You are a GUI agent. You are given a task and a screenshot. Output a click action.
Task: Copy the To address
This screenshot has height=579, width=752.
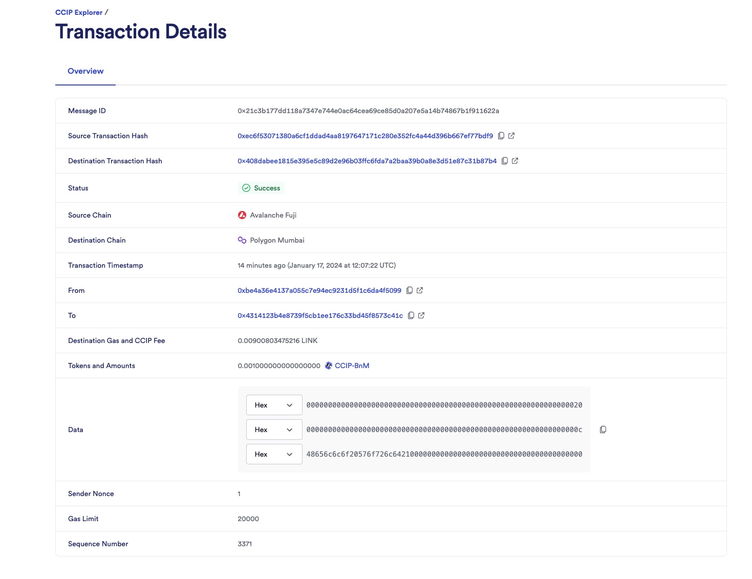411,315
